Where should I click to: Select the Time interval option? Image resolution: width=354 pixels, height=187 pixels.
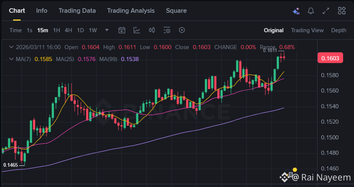16,30
